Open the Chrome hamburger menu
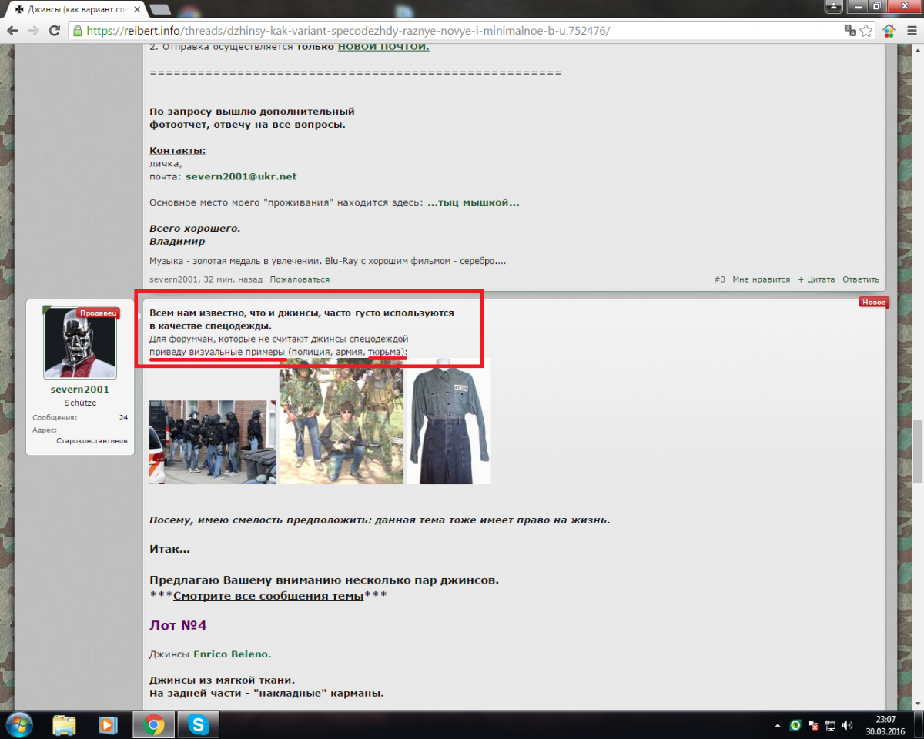Viewport: 924px width, 739px height. [911, 31]
